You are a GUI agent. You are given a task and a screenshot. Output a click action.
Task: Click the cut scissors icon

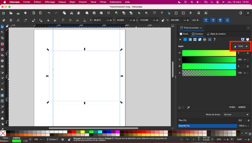72,13
